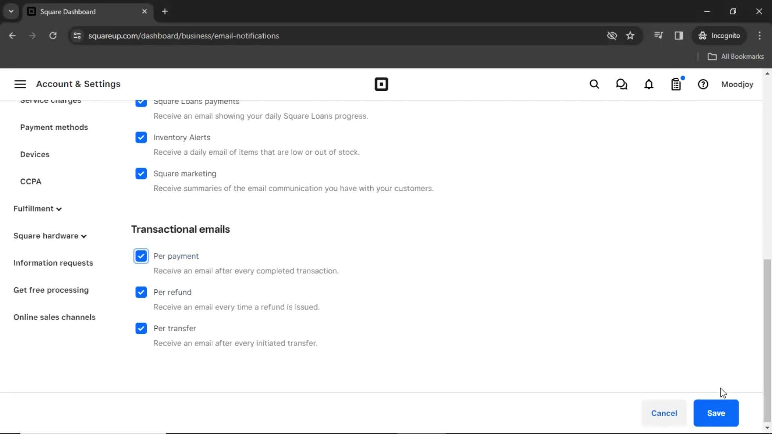Expand the Fulfillment sidebar section
This screenshot has height=434, width=772.
(x=37, y=209)
